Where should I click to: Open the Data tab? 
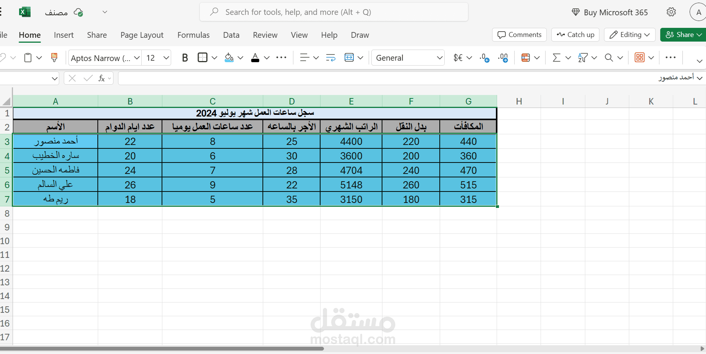[231, 35]
